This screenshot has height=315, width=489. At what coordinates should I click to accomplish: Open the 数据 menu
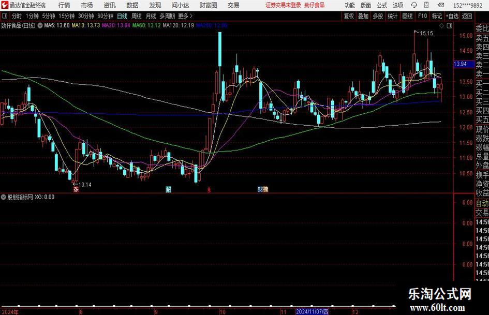pos(132,5)
